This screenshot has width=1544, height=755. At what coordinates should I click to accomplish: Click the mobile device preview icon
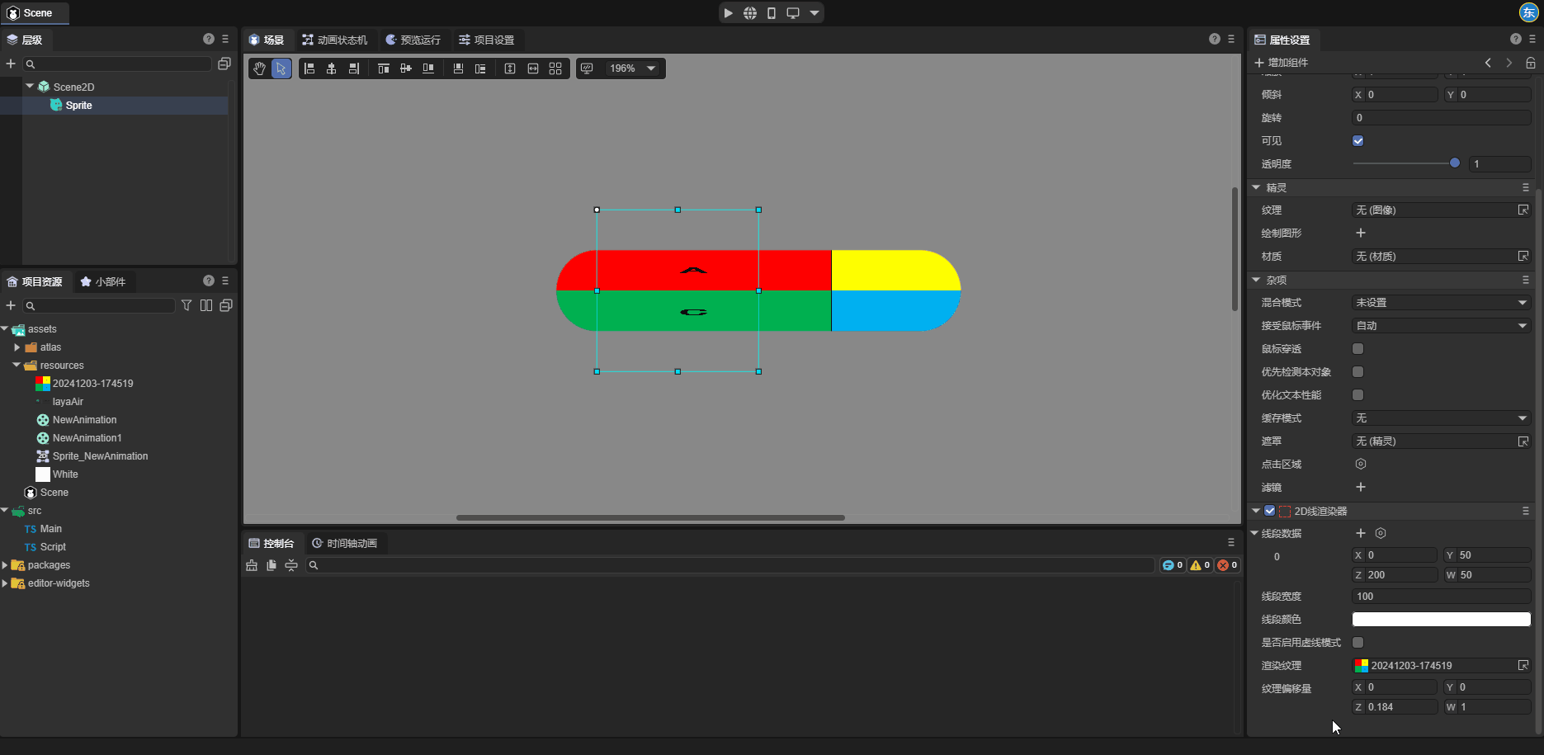(x=771, y=13)
